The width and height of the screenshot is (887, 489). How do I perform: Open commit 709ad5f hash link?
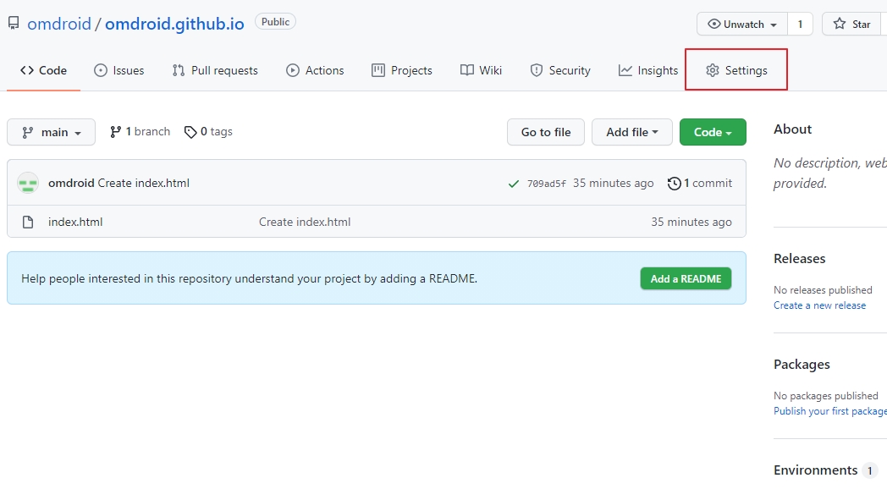tap(548, 184)
